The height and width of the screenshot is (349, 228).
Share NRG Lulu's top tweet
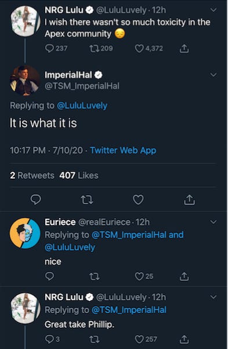coord(184,48)
